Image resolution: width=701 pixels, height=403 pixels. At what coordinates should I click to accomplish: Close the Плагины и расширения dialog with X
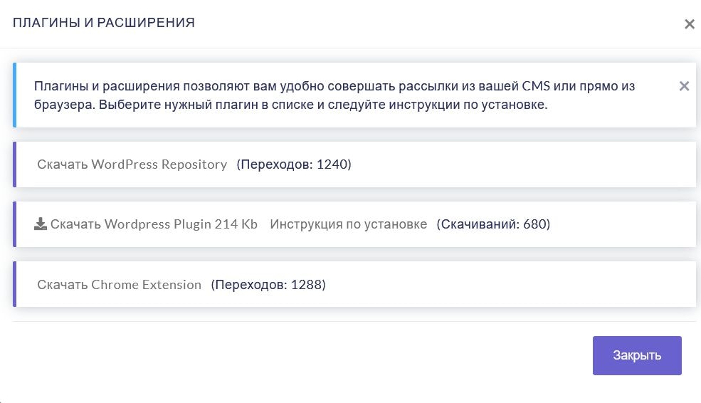690,24
